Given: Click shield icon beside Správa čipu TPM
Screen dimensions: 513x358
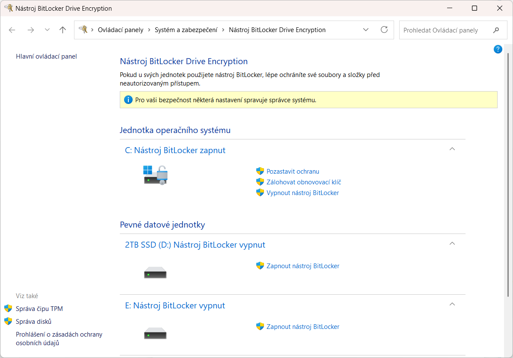Looking at the screenshot, I should pos(8,308).
